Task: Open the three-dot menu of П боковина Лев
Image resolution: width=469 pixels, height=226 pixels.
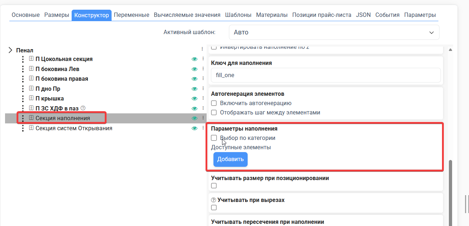Action: [203, 69]
